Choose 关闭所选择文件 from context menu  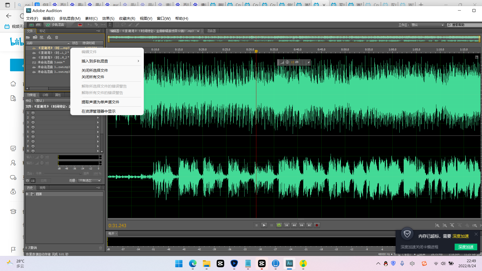pyautogui.click(x=95, y=70)
